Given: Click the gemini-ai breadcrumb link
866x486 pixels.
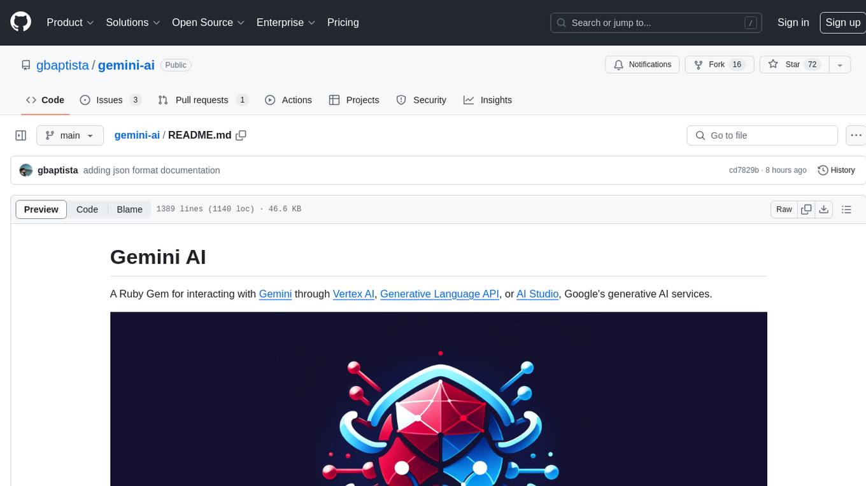Looking at the screenshot, I should [137, 135].
